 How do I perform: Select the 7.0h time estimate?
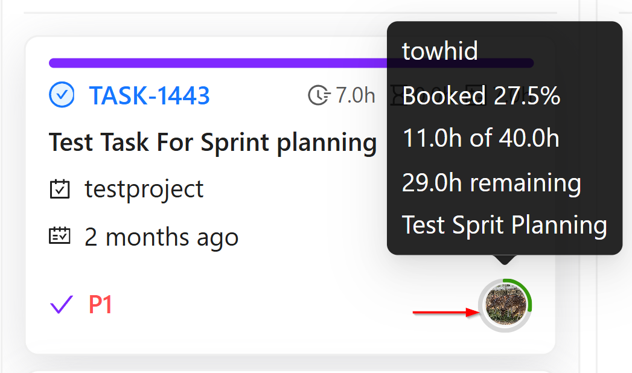click(356, 95)
